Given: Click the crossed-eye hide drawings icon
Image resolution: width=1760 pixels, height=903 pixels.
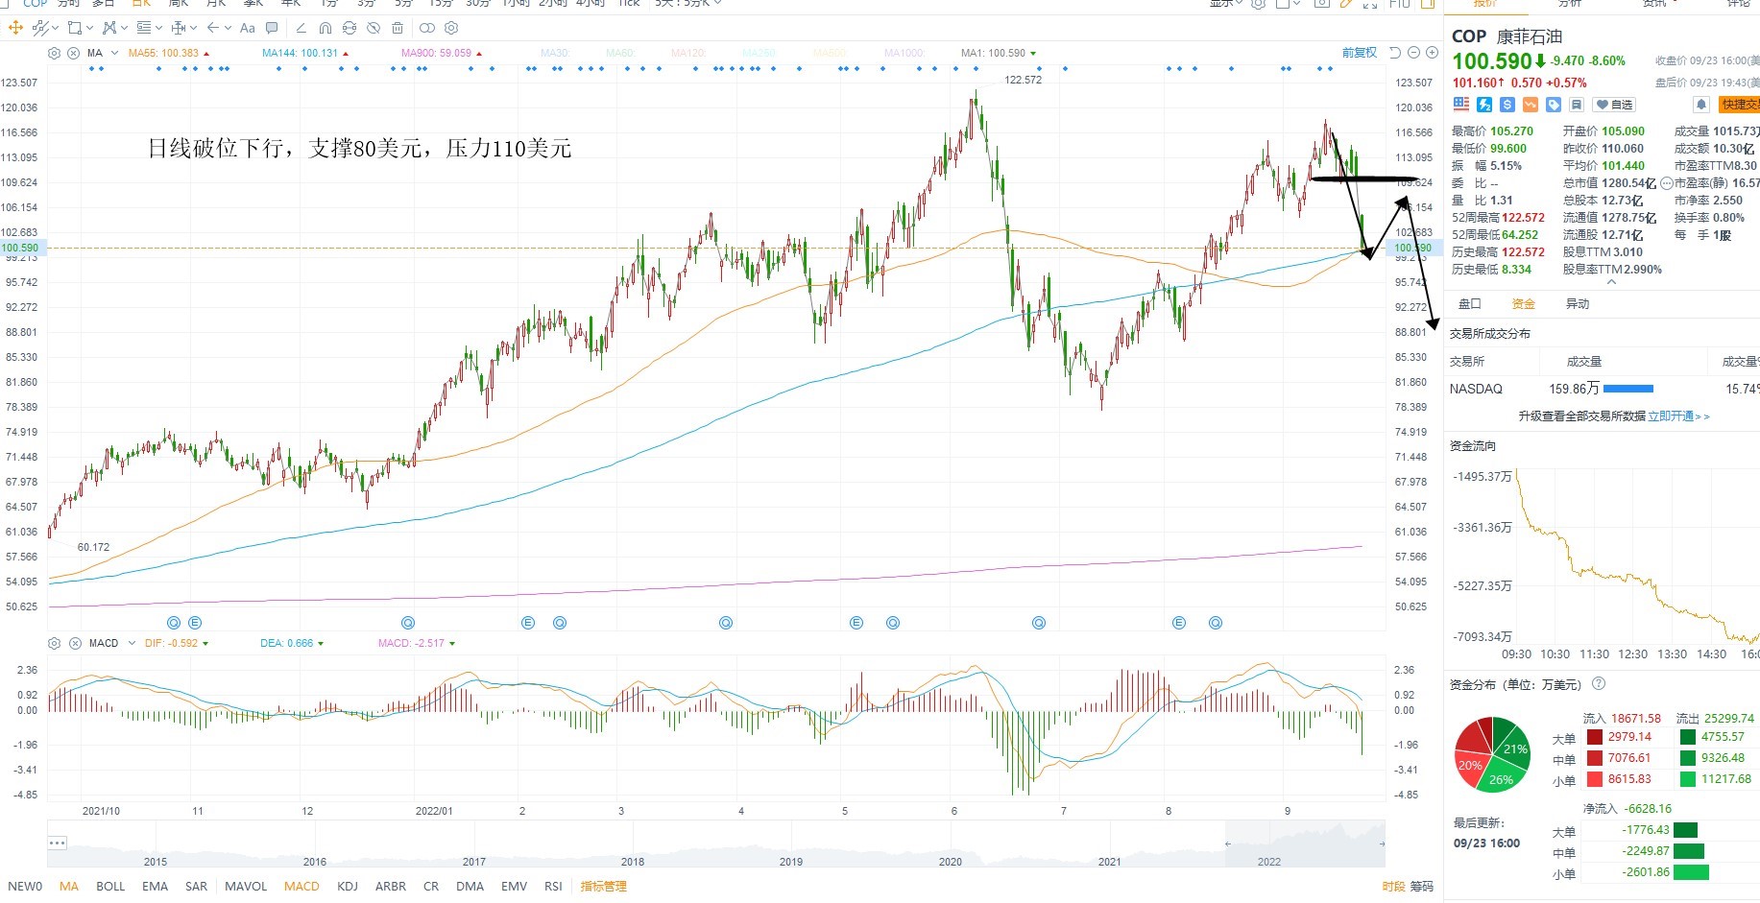Looking at the screenshot, I should click(374, 28).
